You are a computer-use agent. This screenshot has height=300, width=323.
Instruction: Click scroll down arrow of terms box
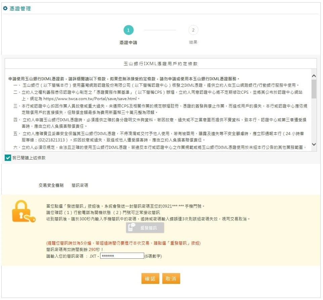point(314,144)
